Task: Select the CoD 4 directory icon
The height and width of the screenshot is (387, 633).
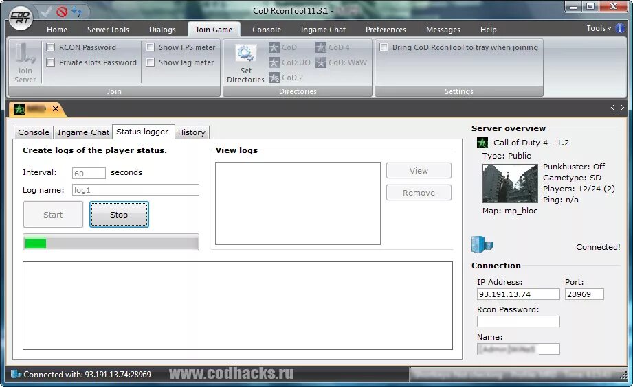Action: 321,47
